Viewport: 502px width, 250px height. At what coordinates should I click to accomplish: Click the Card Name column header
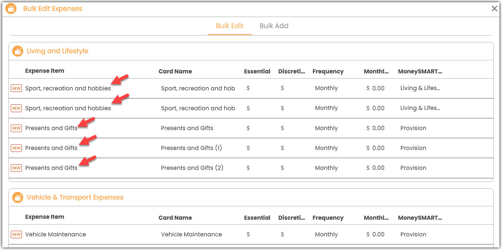tap(175, 71)
